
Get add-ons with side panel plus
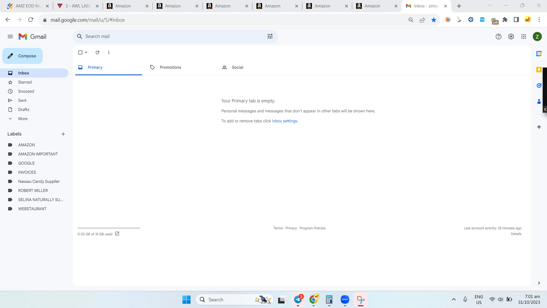[539, 127]
